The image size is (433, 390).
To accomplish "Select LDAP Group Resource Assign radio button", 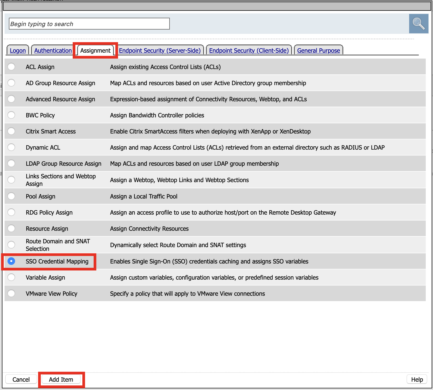I will (x=11, y=163).
